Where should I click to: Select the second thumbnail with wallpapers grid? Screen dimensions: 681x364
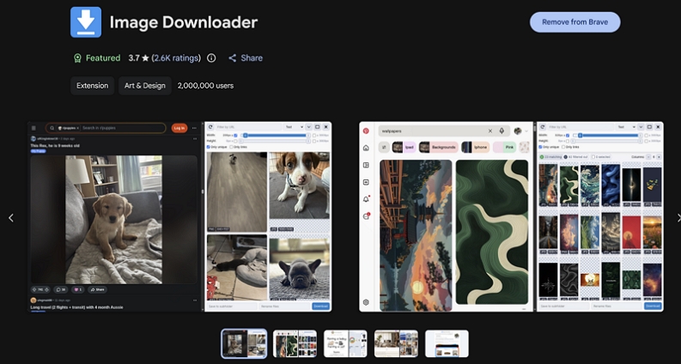coord(295,343)
